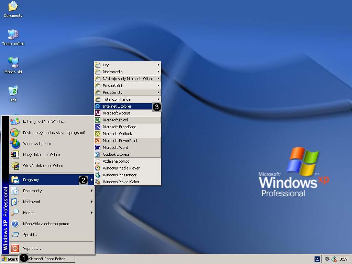Click the Macromedia folder label
This screenshot has width=352, height=264.
(x=113, y=72)
